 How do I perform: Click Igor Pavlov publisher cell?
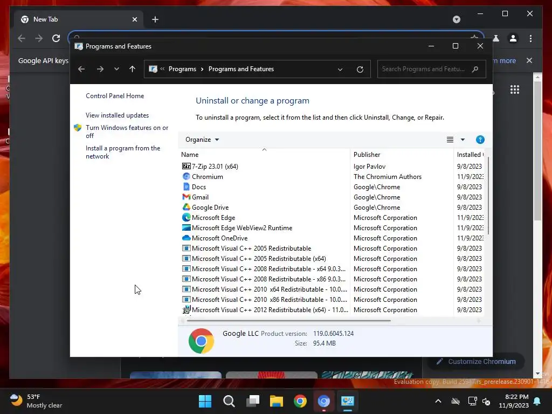369,166
